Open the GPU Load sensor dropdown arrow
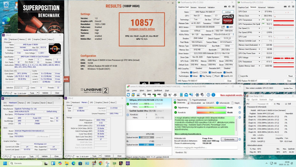The image size is (296, 167). [x=259, y=36]
